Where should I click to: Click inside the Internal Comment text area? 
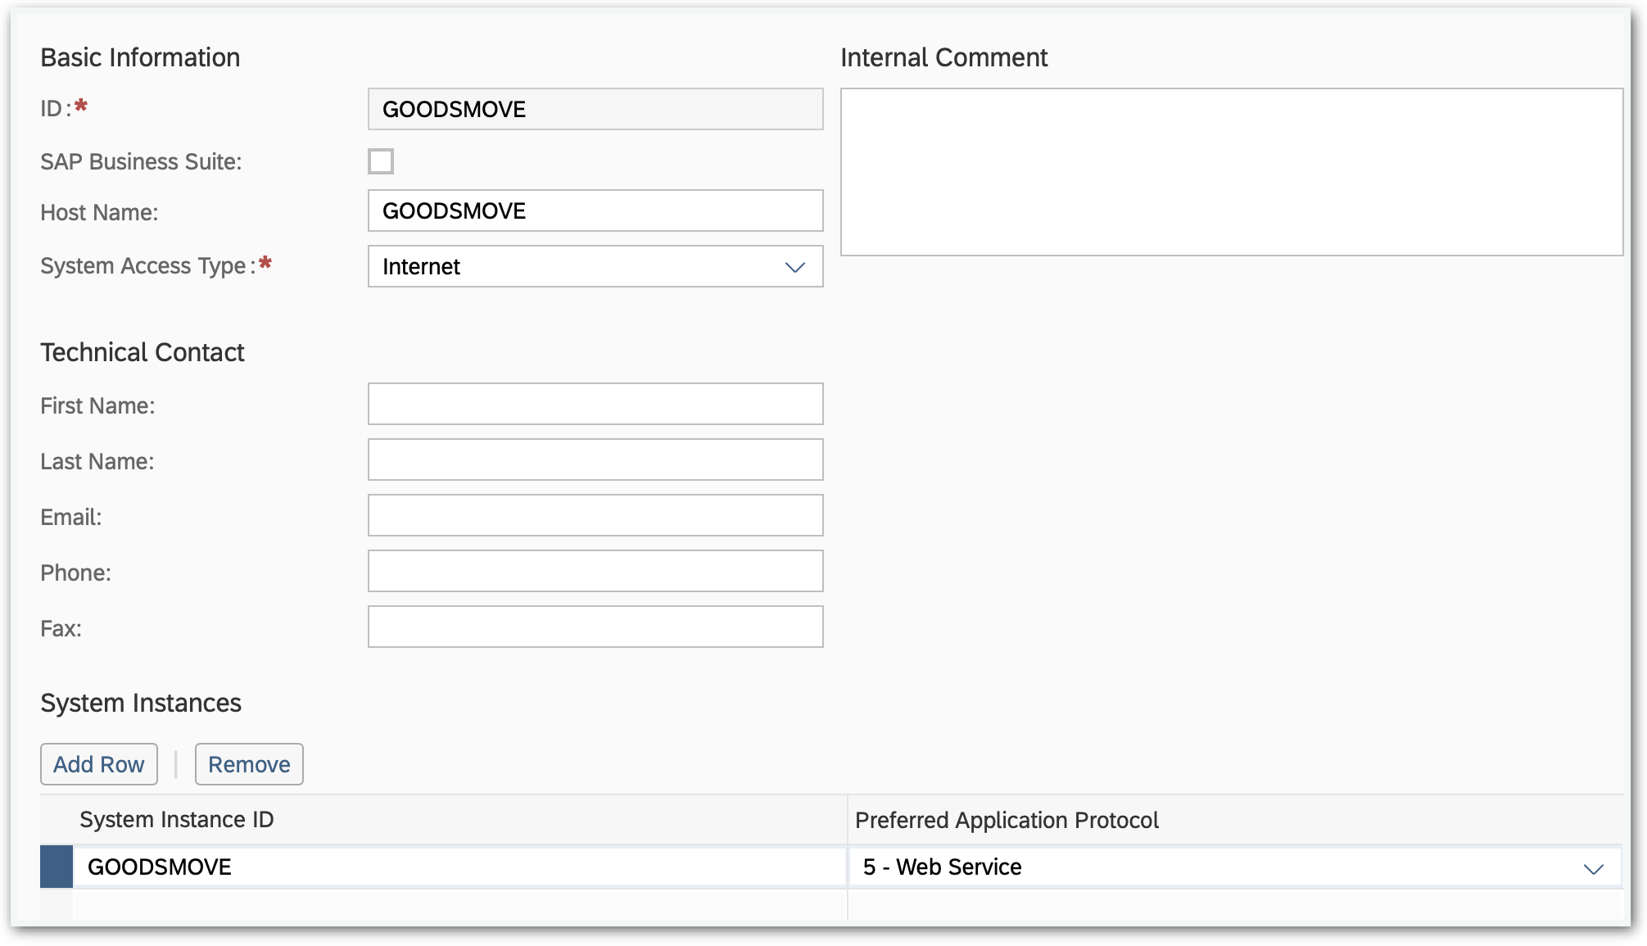(x=1230, y=170)
